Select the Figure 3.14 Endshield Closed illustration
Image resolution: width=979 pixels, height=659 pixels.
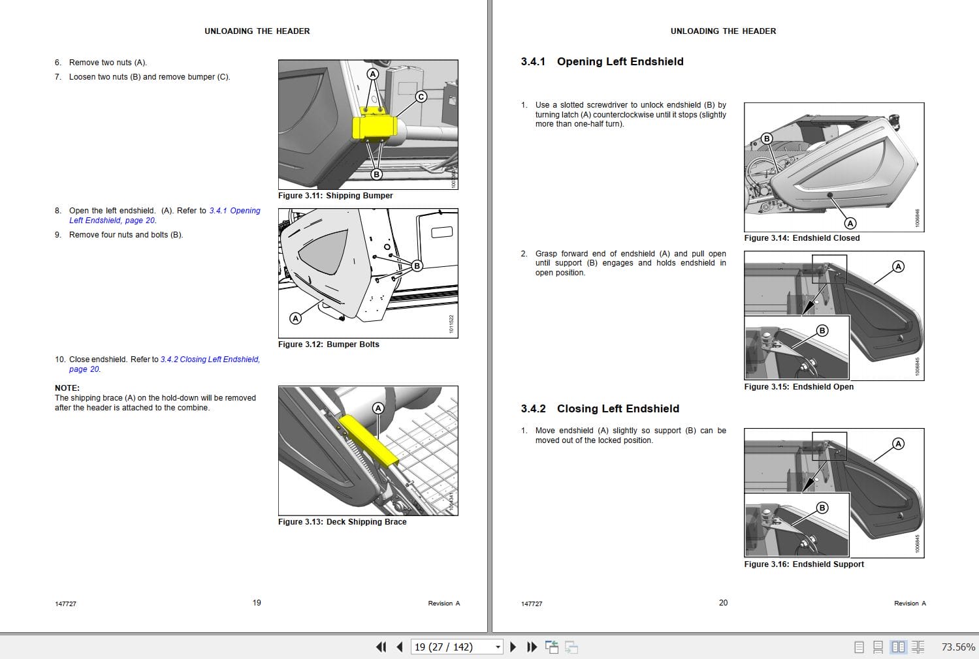[x=834, y=167]
